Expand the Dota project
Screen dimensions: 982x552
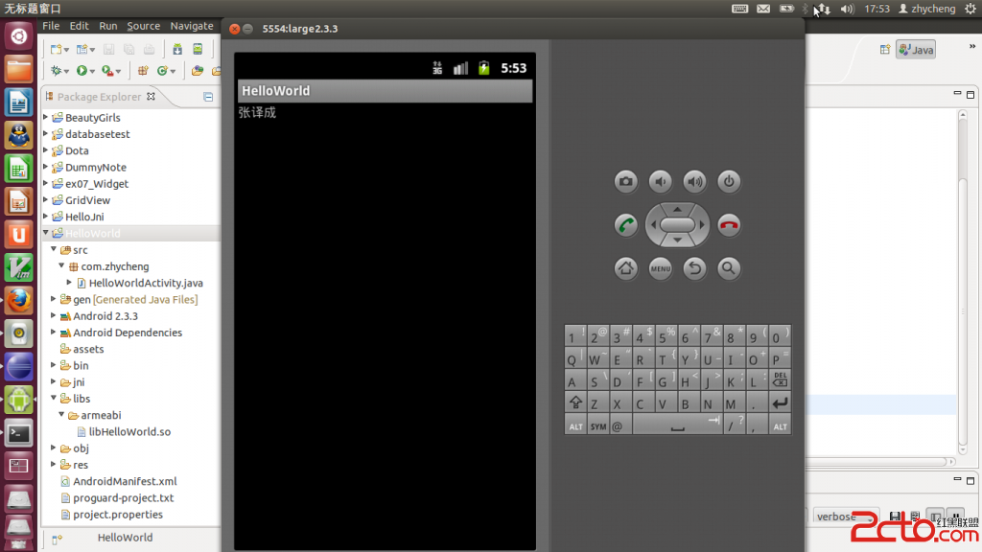coord(46,150)
